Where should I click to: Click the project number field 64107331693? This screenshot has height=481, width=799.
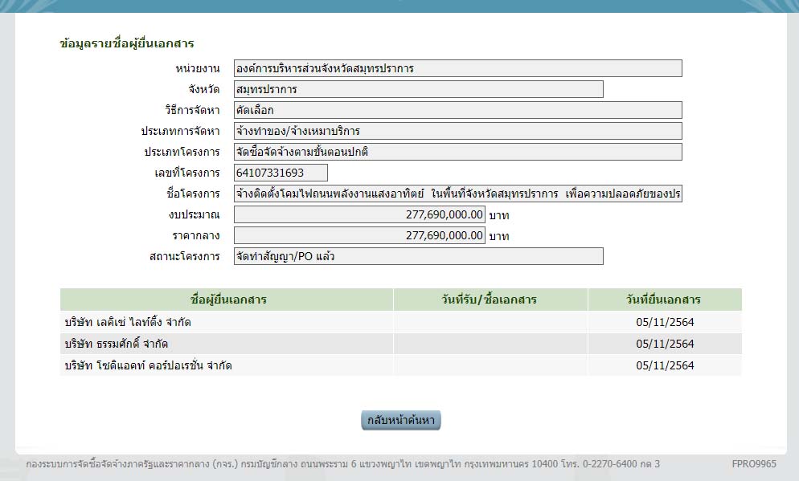tap(281, 173)
